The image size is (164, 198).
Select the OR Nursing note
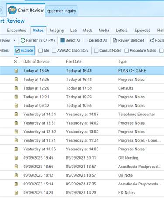coord(128,158)
